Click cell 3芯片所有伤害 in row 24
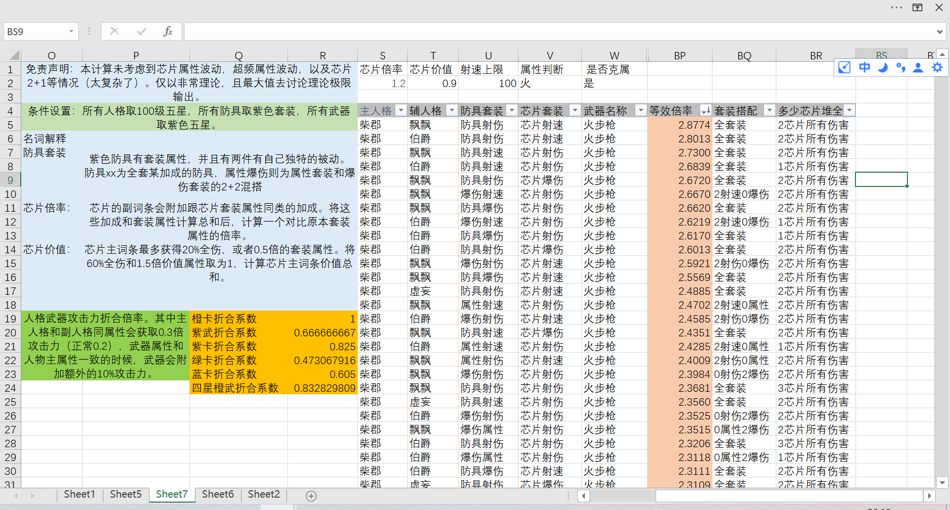Viewport: 950px width, 510px height. pyautogui.click(x=816, y=388)
